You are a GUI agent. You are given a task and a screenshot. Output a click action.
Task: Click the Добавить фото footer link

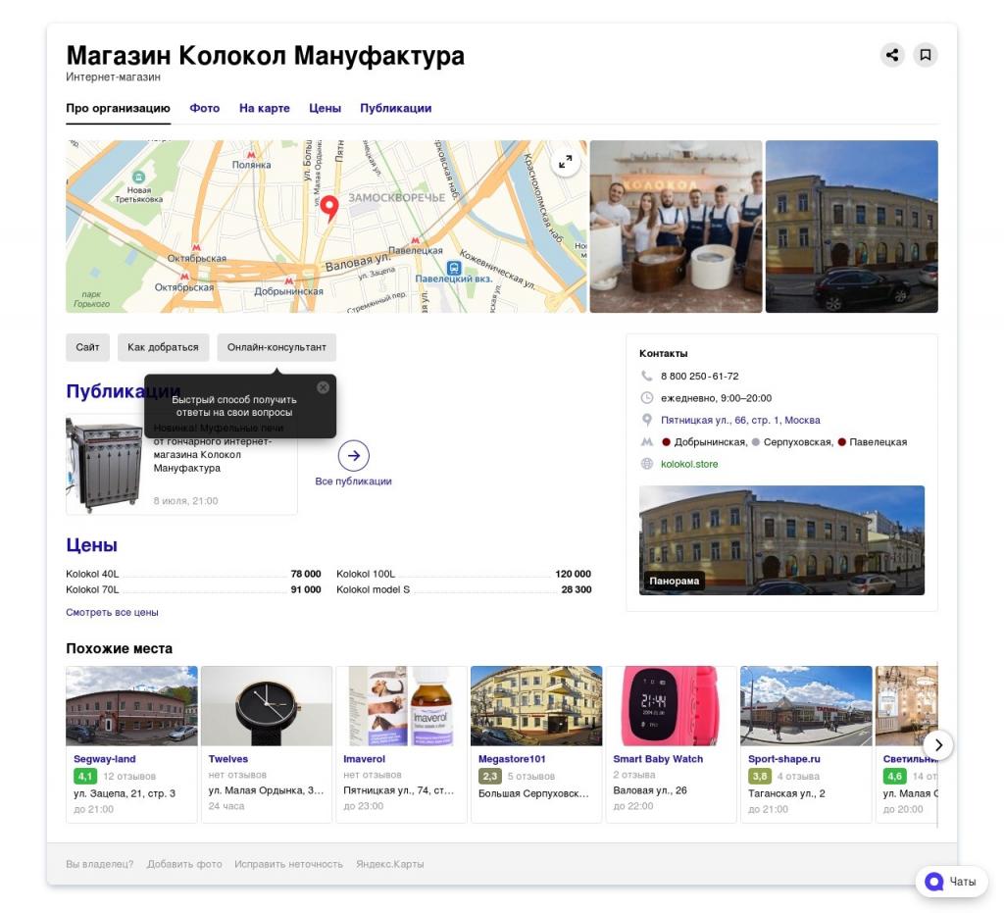[184, 864]
